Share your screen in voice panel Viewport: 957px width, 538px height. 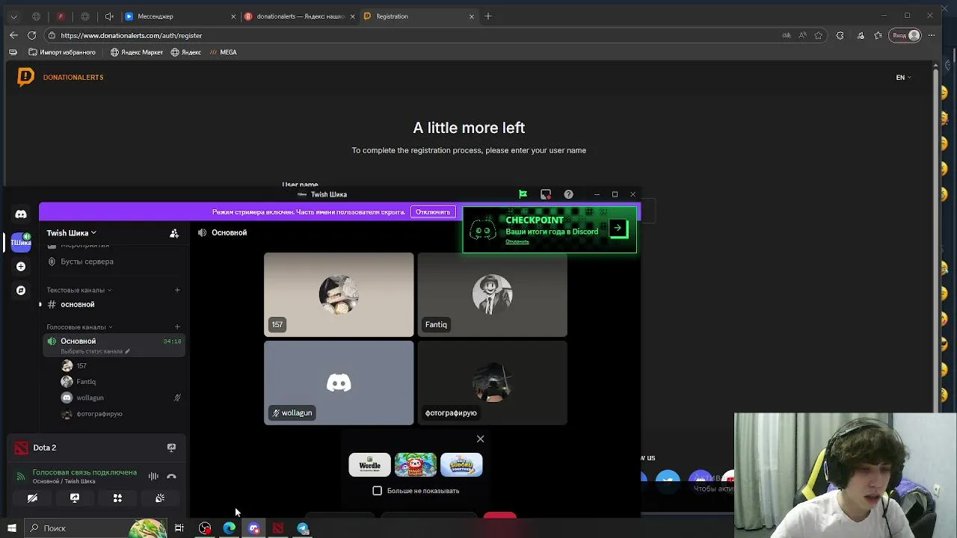click(75, 498)
